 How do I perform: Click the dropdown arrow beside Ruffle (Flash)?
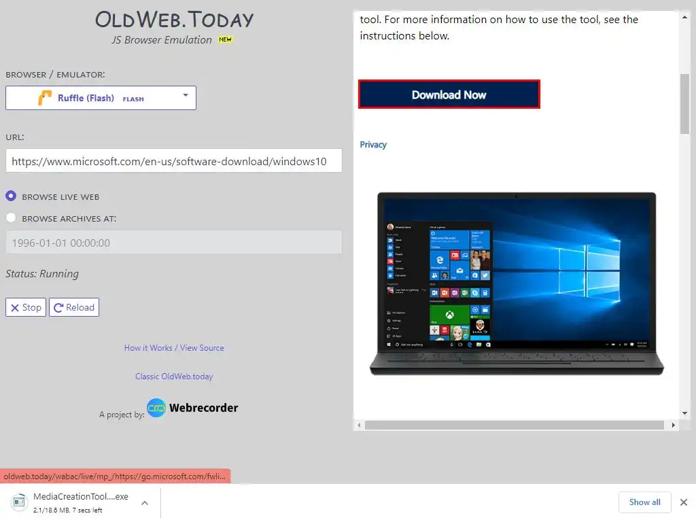pyautogui.click(x=186, y=95)
